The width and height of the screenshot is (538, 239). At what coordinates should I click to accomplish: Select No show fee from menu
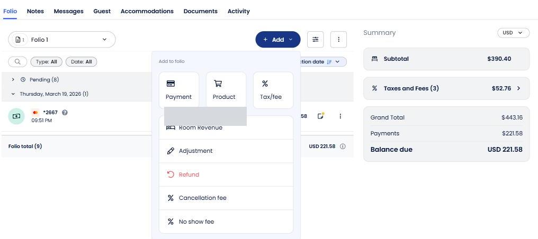coord(226,222)
